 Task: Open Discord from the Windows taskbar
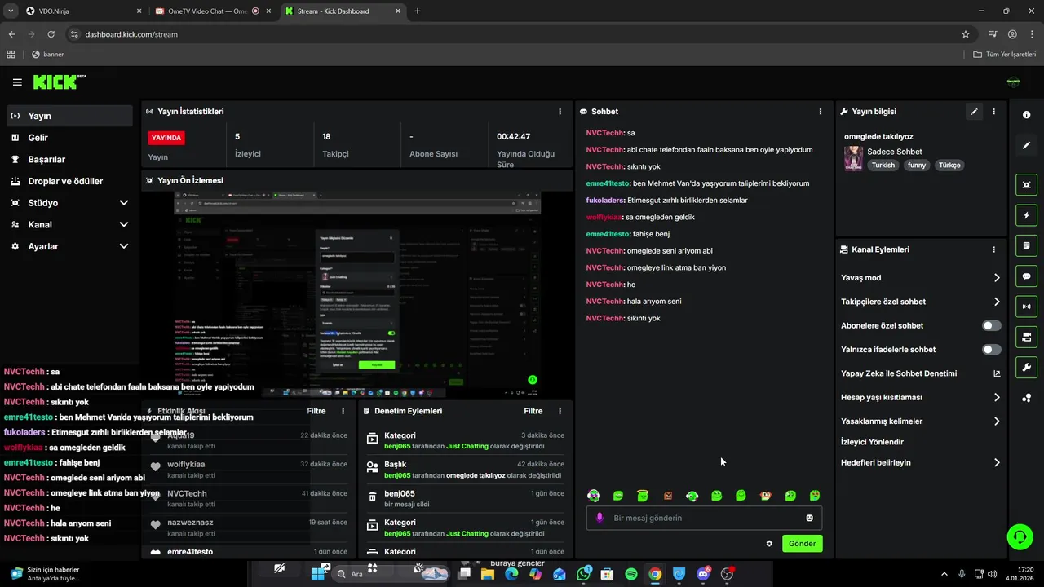pyautogui.click(x=703, y=574)
